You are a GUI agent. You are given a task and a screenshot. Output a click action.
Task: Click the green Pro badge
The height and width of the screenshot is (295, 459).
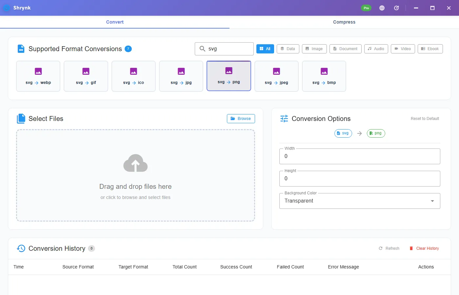[x=366, y=8]
